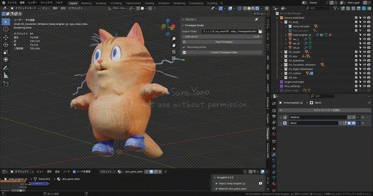Pin the skin_paint_tabin node tree
373x196 pixels.
pyautogui.click(x=165, y=172)
